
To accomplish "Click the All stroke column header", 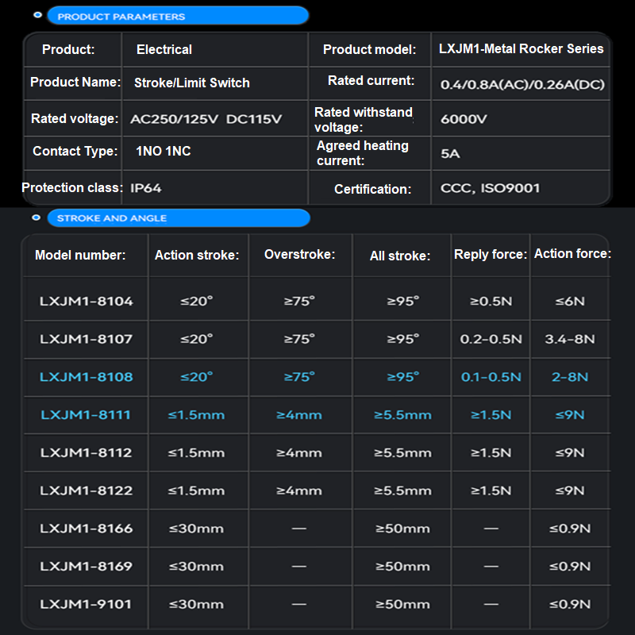I will (x=400, y=256).
